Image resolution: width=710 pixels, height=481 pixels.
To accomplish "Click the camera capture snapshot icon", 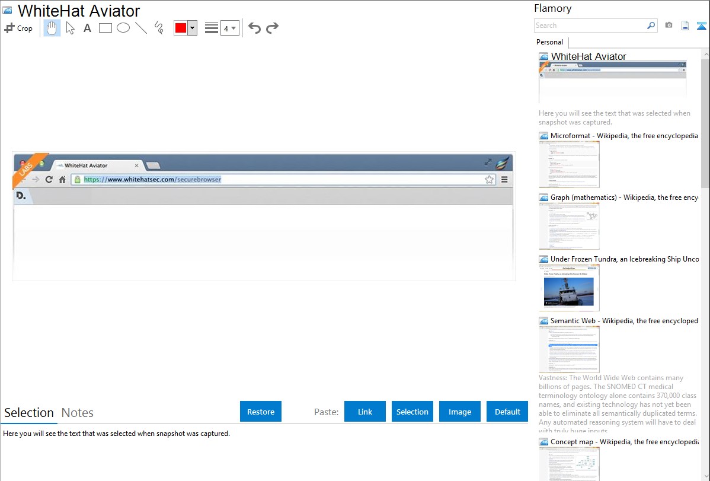I will click(669, 26).
